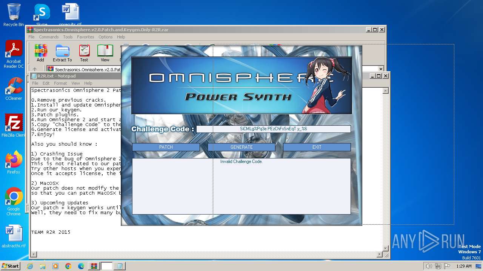Close the WinRAR window

[x=382, y=30]
